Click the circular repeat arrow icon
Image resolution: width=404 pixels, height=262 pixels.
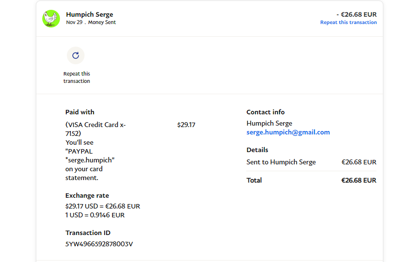76,55
